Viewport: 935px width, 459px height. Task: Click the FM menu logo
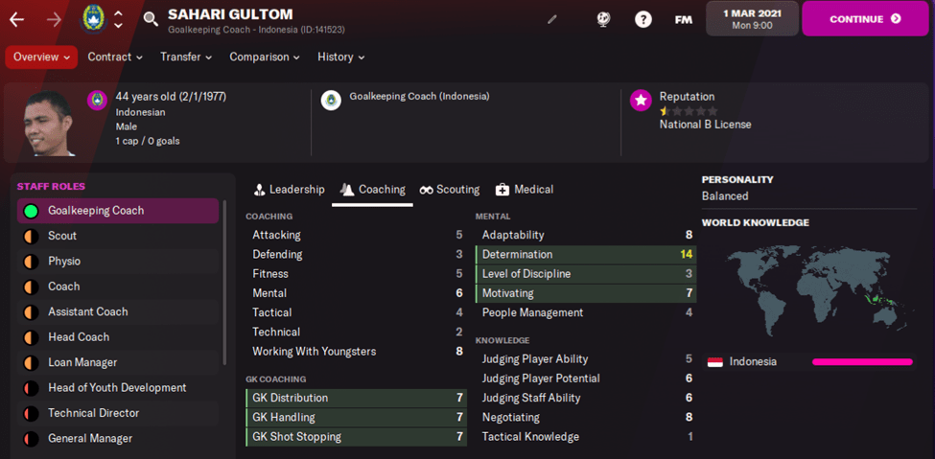pos(684,19)
